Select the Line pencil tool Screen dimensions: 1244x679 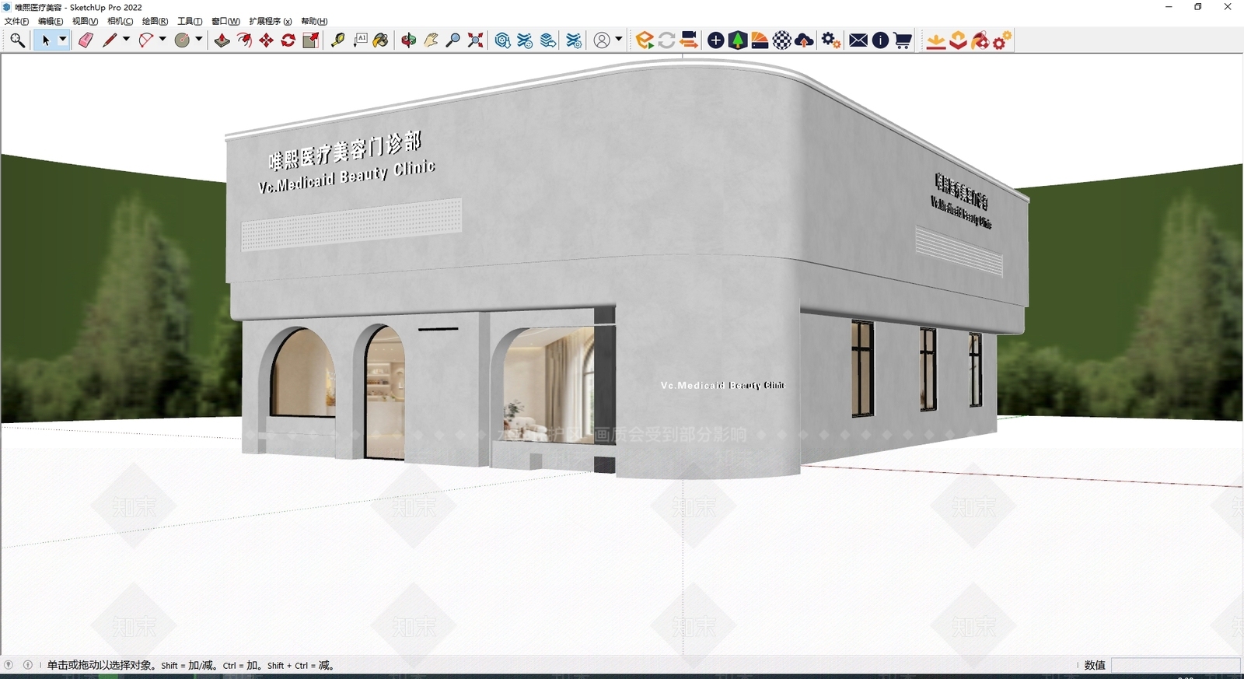click(x=110, y=40)
